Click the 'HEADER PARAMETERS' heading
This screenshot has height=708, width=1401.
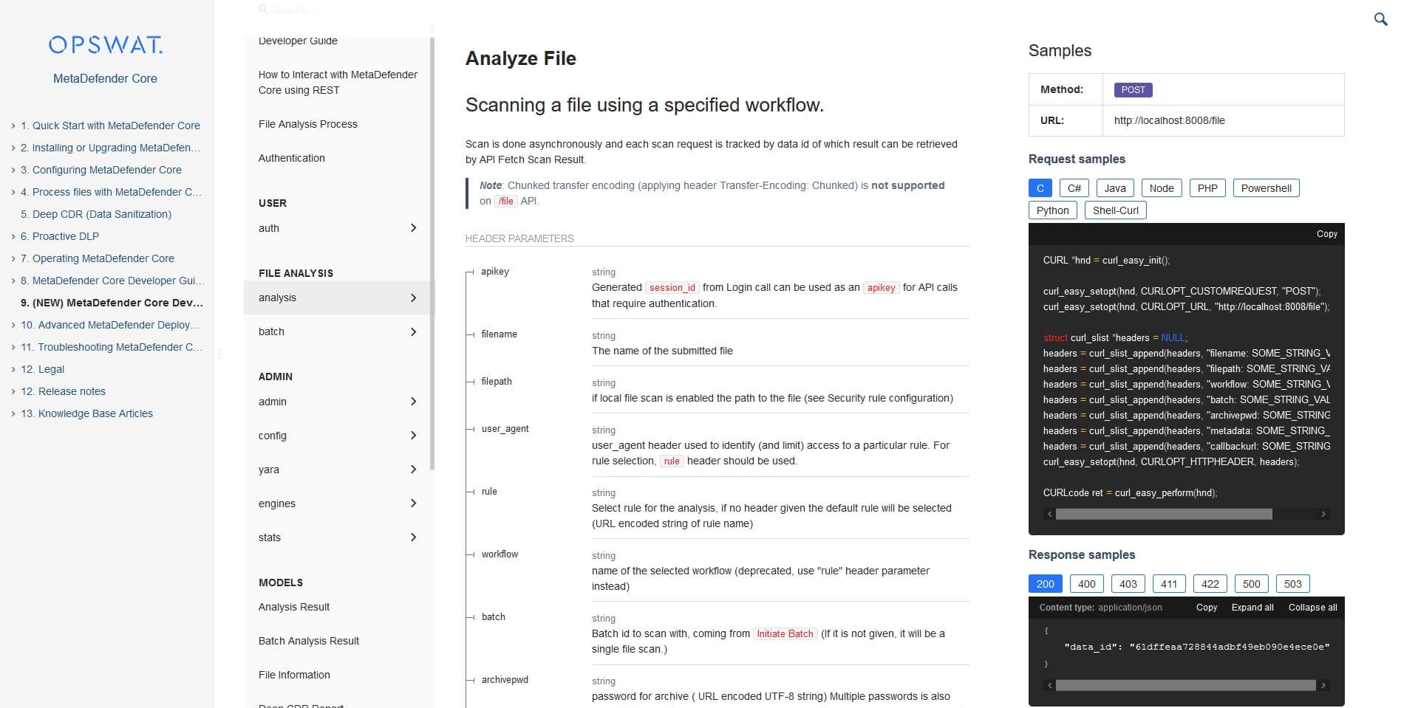[x=519, y=238]
